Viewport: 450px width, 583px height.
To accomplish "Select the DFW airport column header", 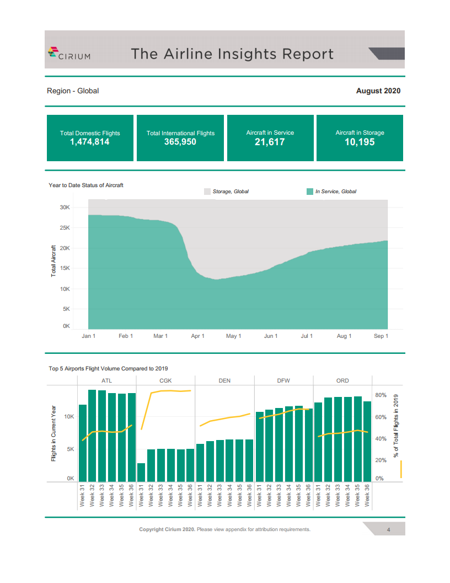I will (283, 380).
